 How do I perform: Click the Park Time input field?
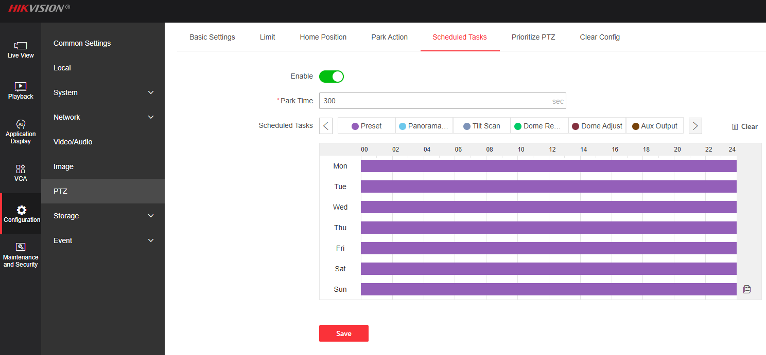pyautogui.click(x=435, y=101)
